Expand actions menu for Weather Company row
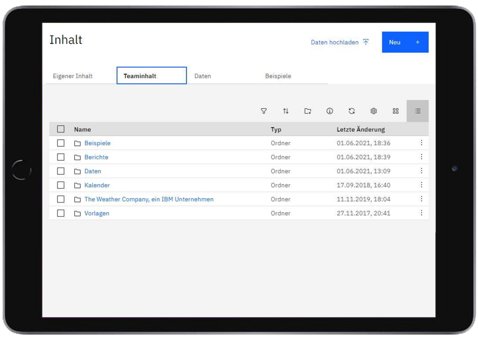 coord(421,199)
